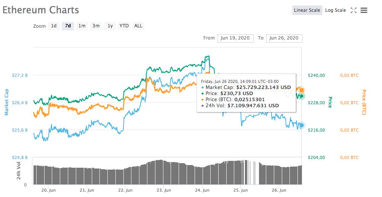382x197 pixels.
Task: Click the Market Cap axis title
Action: point(6,102)
